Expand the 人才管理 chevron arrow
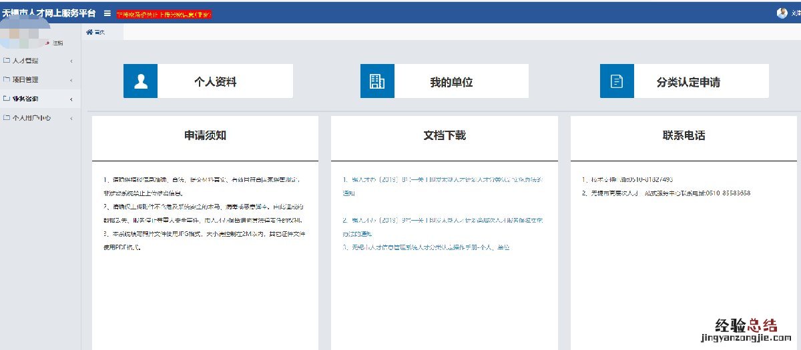The height and width of the screenshot is (350, 801). 71,61
